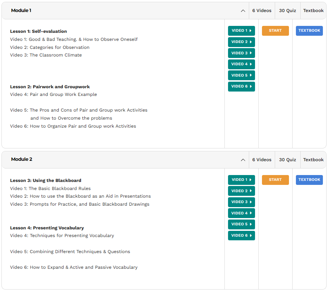The width and height of the screenshot is (328, 291).
Task: Click Video 2 button in Module 1
Action: point(241,42)
